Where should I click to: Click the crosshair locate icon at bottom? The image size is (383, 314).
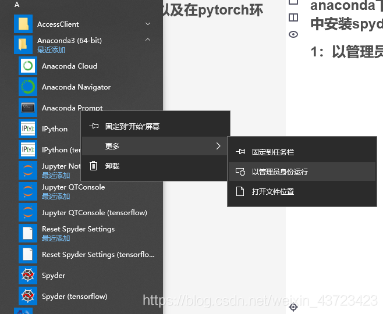(x=293, y=307)
